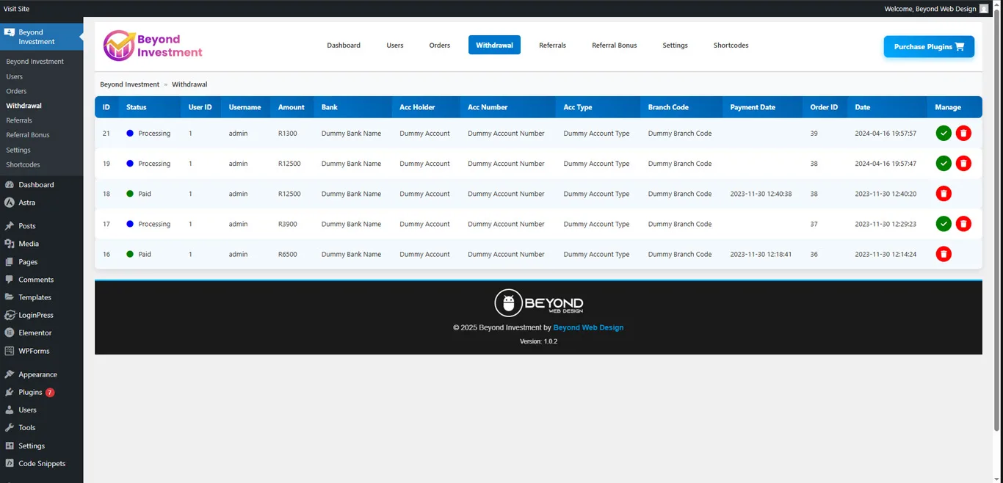Open WordPress Users at sidebar bottom
Image resolution: width=1003 pixels, height=483 pixels.
[27, 410]
